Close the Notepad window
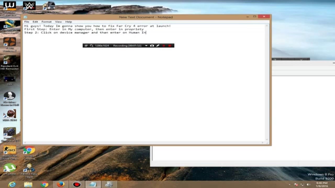Image resolution: width=335 pixels, height=188 pixels. tap(264, 17)
